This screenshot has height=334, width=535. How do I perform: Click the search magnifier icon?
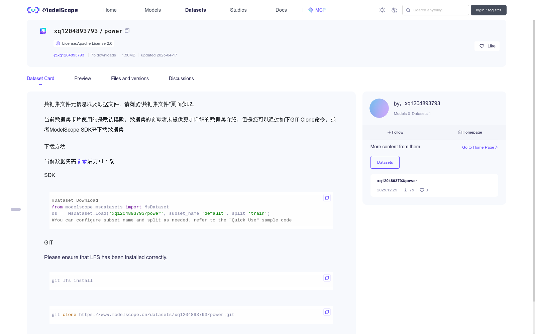(408, 10)
